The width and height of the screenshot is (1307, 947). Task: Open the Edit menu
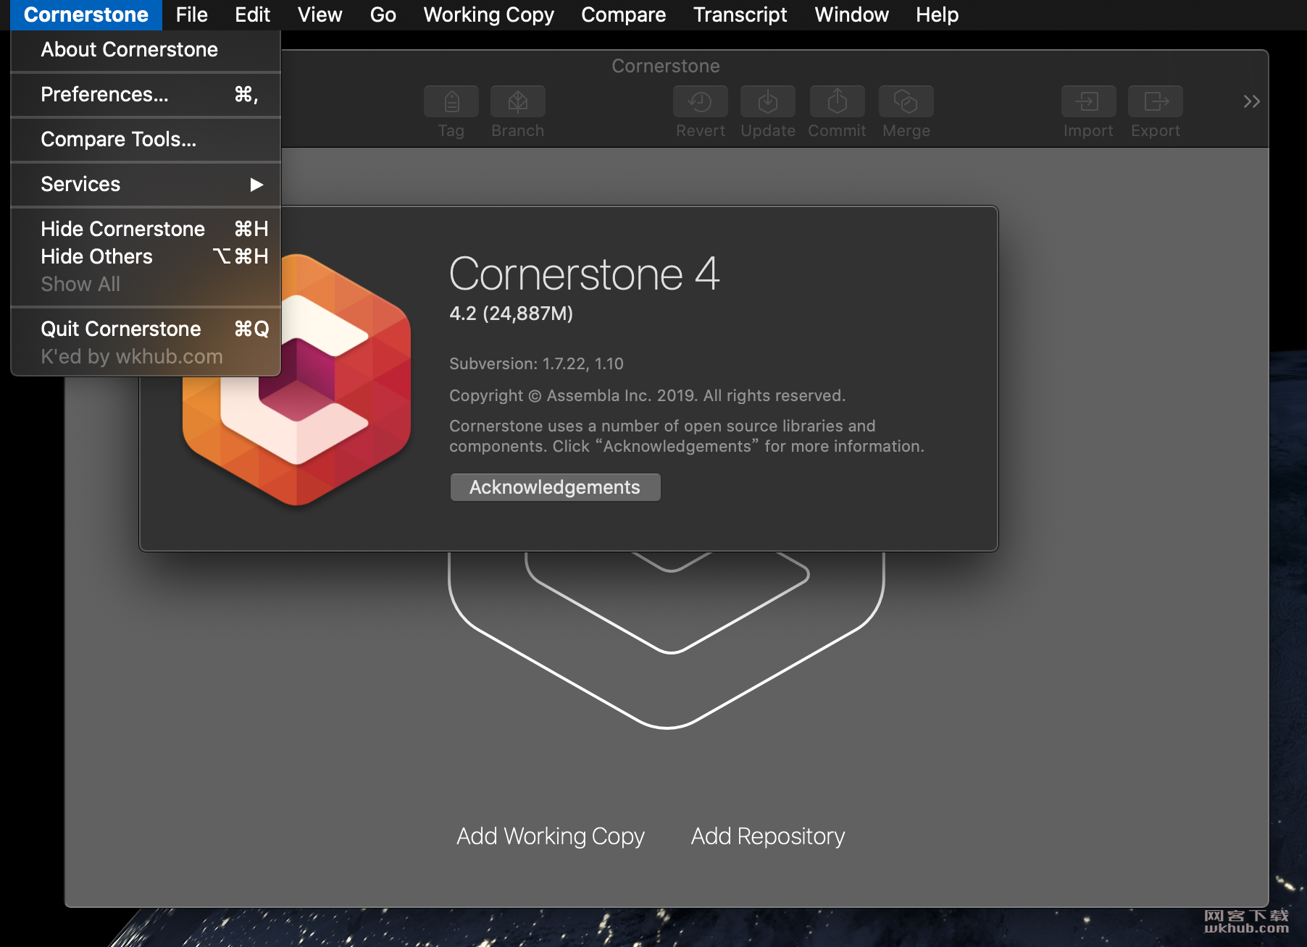[x=252, y=14]
